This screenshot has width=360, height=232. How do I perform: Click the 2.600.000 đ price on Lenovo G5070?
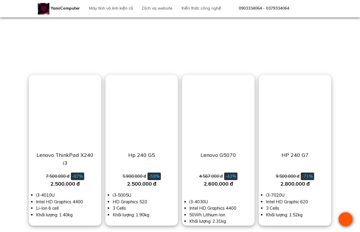click(x=218, y=184)
